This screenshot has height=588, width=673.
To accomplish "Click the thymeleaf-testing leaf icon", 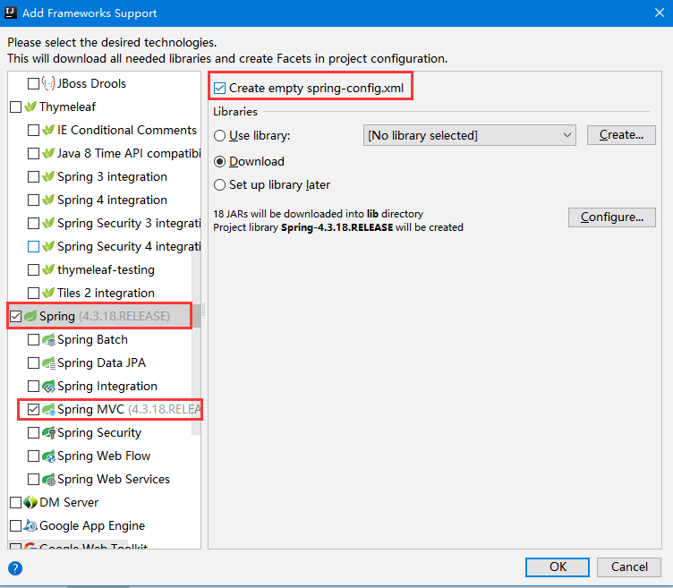I will point(48,269).
